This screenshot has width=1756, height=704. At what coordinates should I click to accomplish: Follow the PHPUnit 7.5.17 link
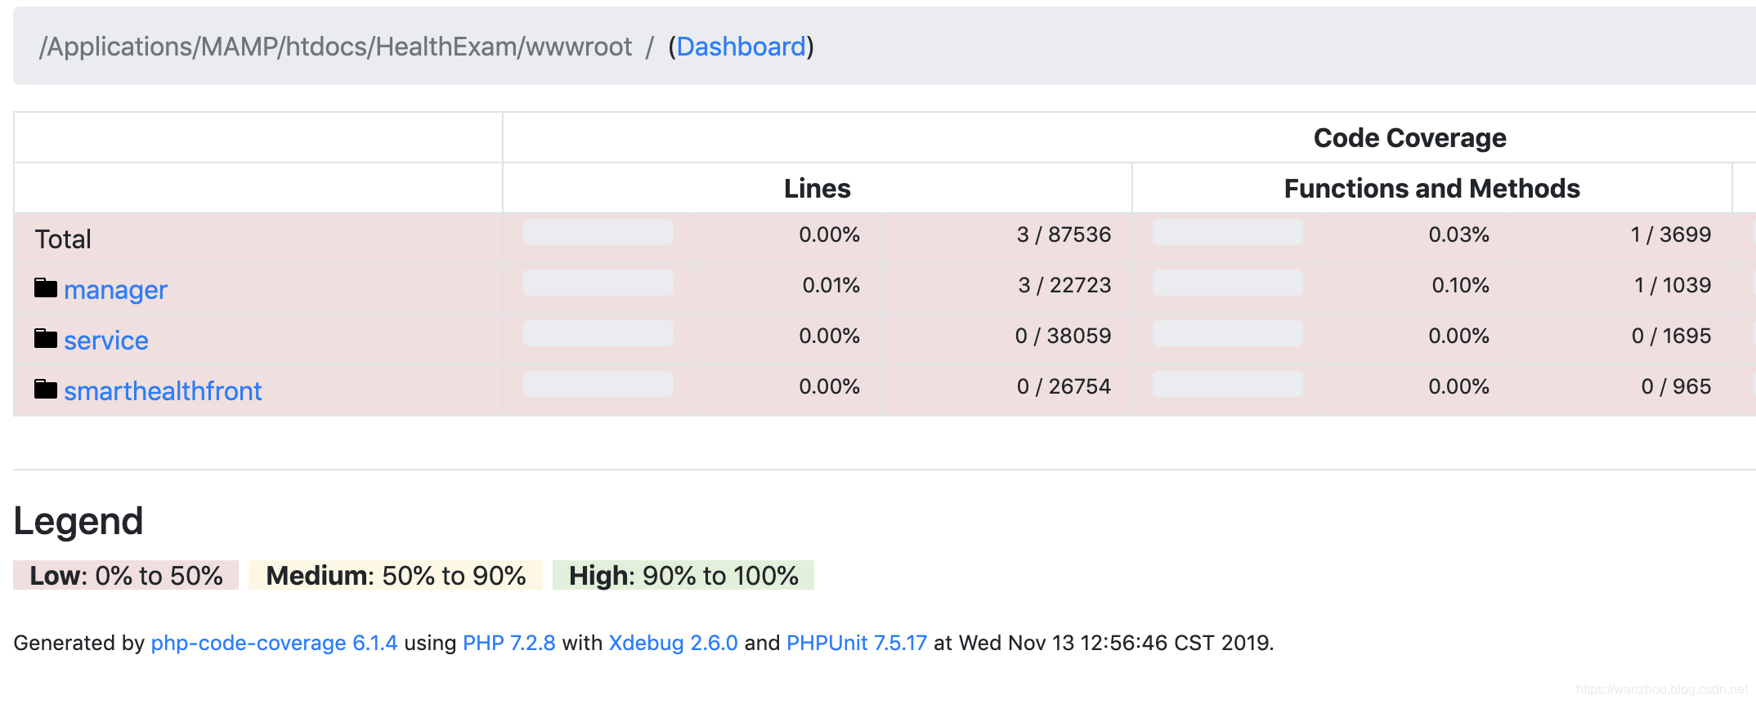[x=856, y=643]
